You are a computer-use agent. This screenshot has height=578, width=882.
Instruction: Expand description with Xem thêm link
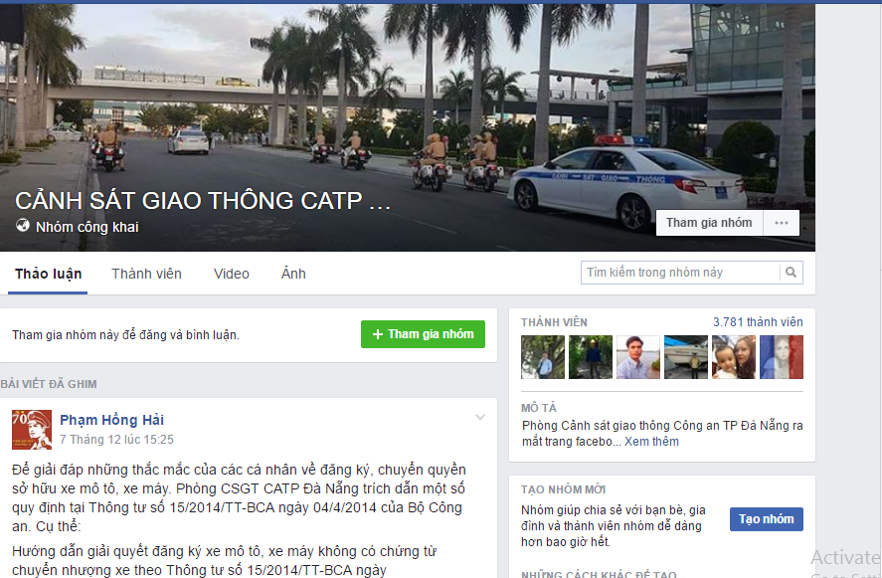pos(651,442)
